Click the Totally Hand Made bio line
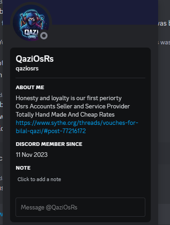Screen dimensions: 170x225 (65, 115)
